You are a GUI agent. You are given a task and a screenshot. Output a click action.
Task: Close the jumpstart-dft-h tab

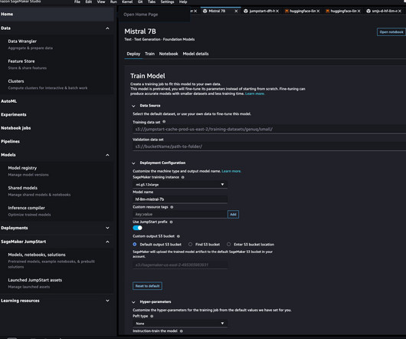(x=277, y=11)
